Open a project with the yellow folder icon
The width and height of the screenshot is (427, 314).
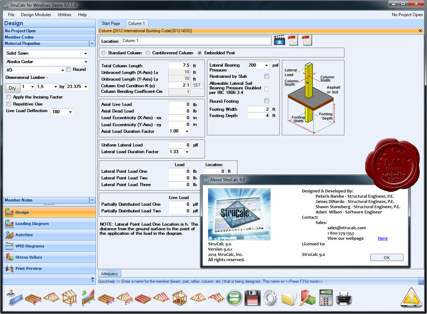coord(289,298)
